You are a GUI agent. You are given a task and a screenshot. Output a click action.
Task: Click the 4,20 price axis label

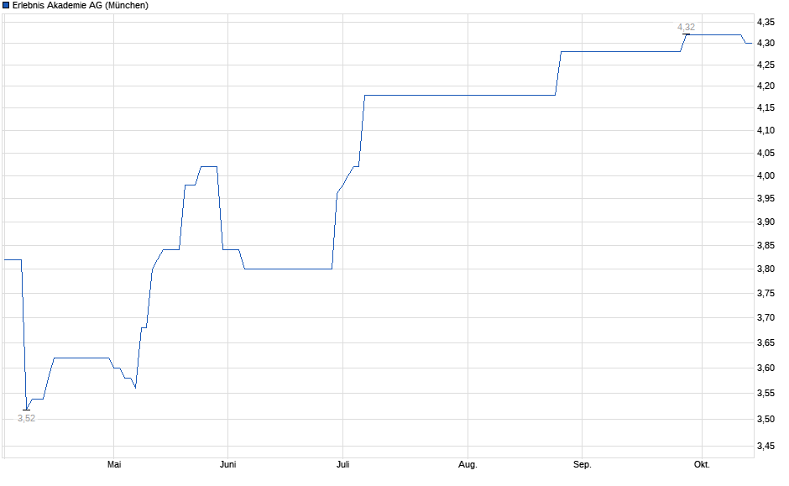click(765, 86)
